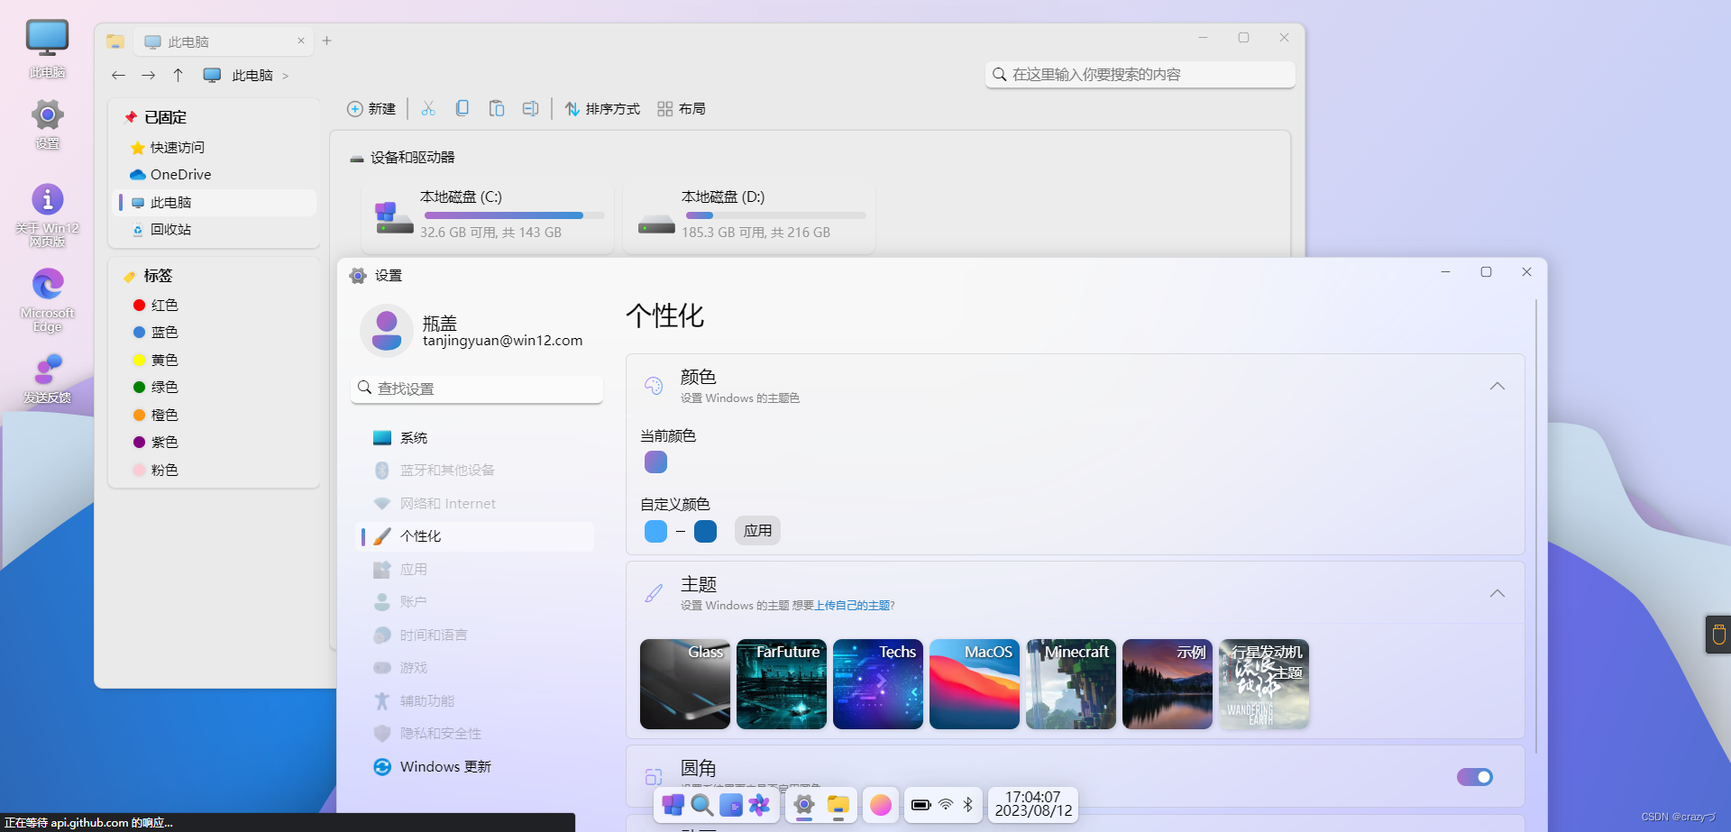Select 个性化 in the Settings sidebar
Screen dimensions: 1731x832
pos(477,536)
